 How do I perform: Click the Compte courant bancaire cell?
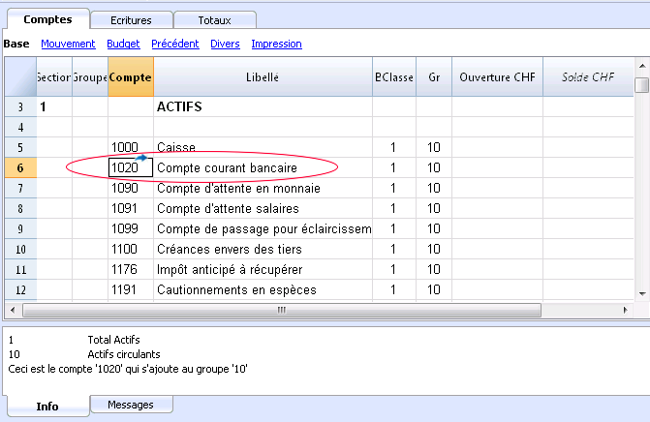[x=263, y=167]
